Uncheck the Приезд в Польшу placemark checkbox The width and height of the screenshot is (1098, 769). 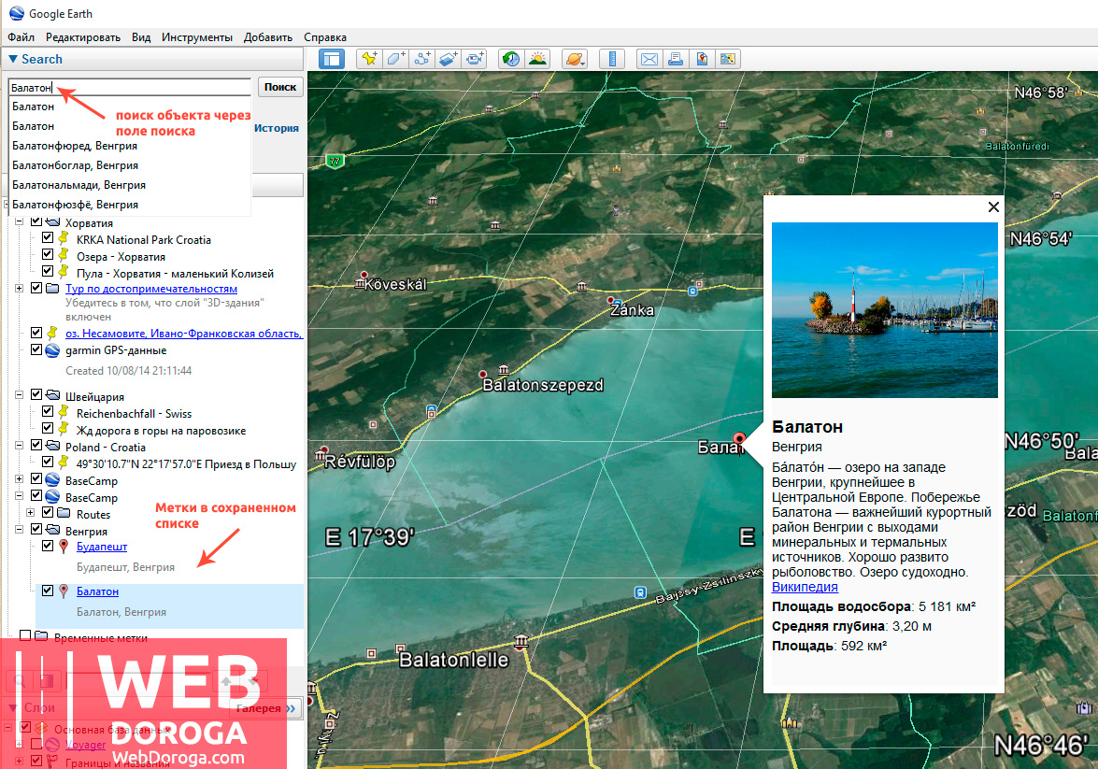pyautogui.click(x=48, y=462)
